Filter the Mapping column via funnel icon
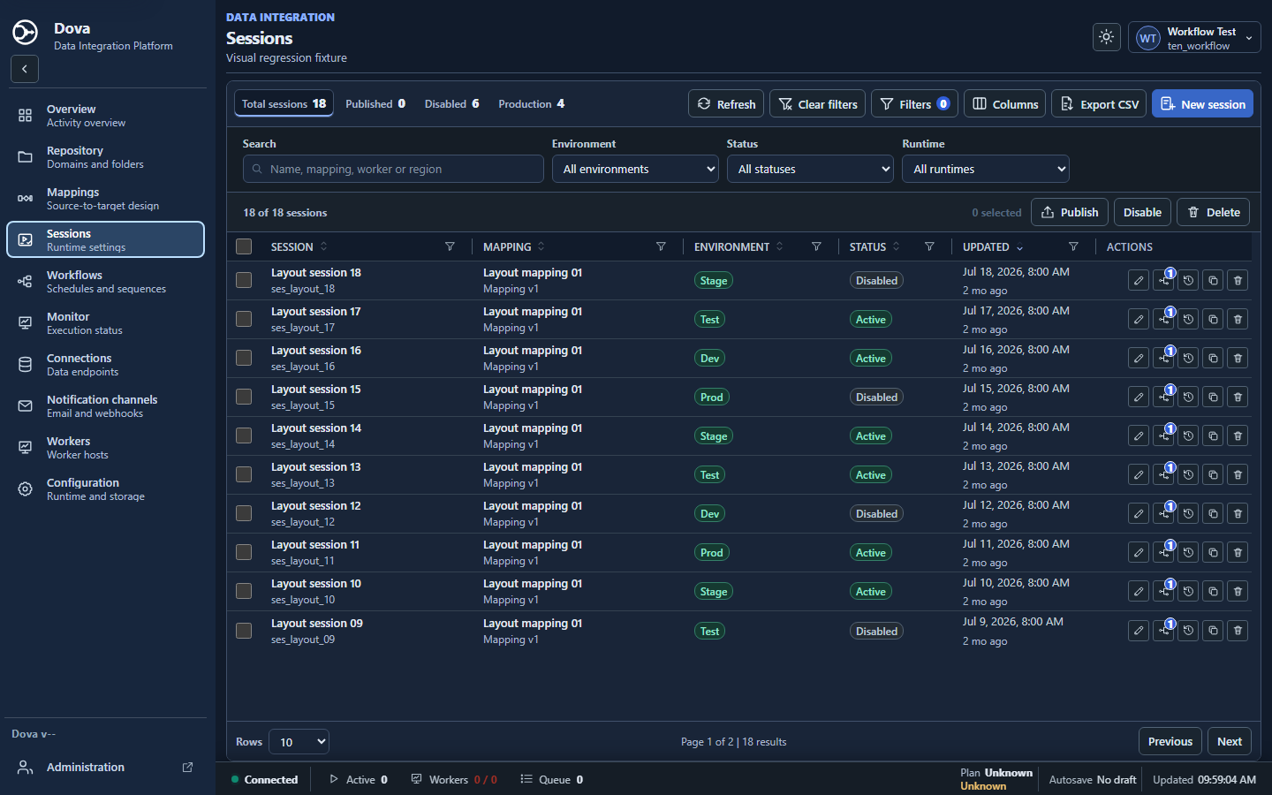1272x795 pixels. pyautogui.click(x=661, y=247)
